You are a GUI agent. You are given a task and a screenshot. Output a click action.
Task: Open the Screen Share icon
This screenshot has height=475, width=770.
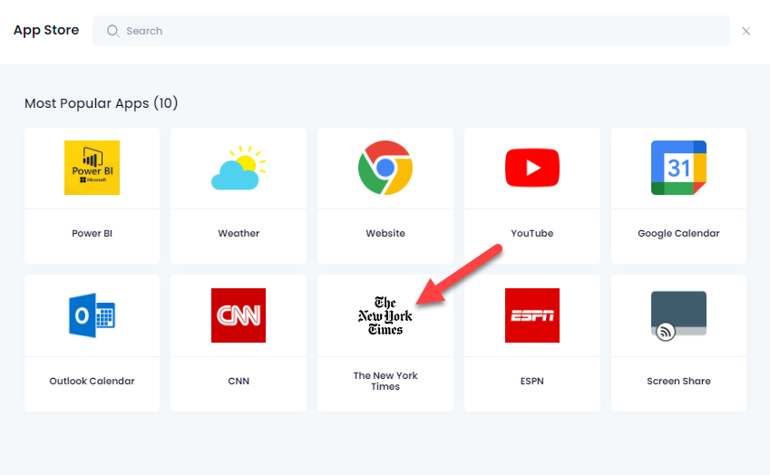(678, 315)
